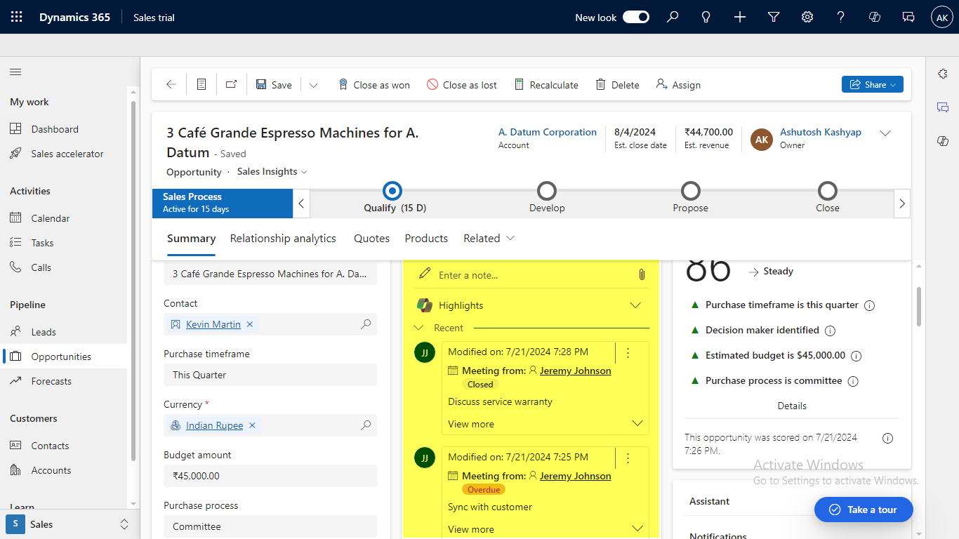Open the Save options dropdown arrow

[314, 85]
